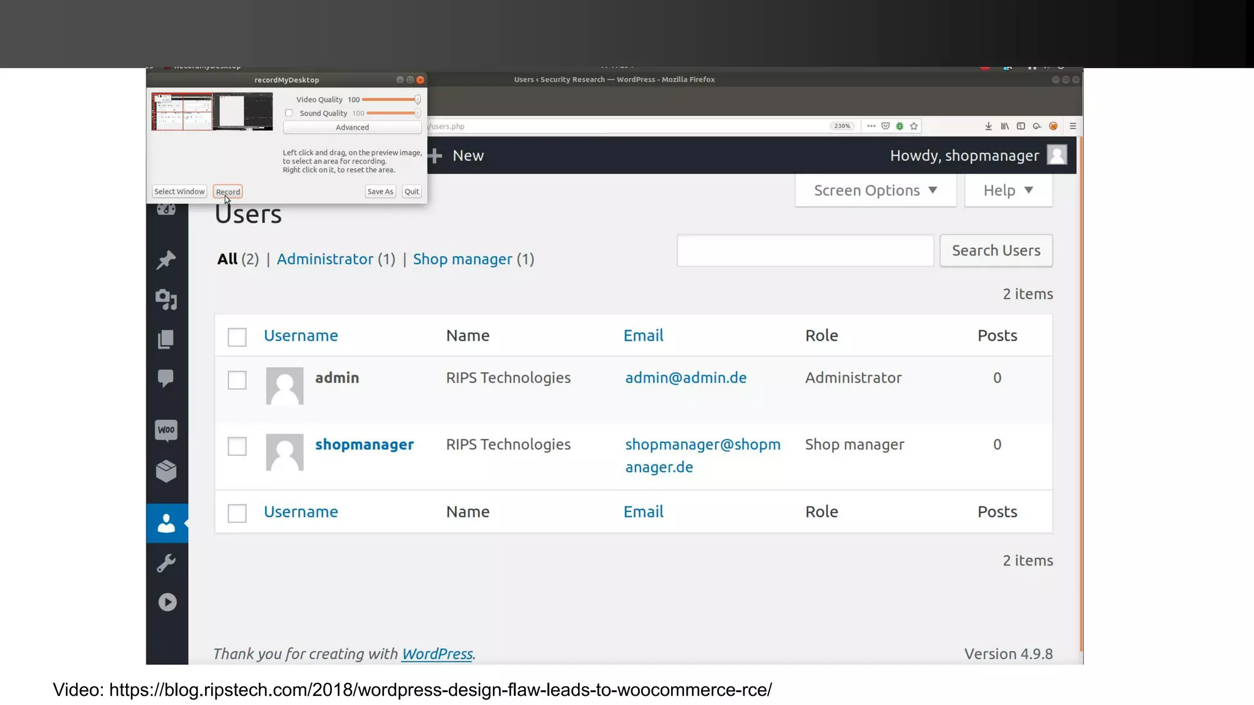The width and height of the screenshot is (1254, 705).
Task: Filter users by All
Action: tap(227, 259)
